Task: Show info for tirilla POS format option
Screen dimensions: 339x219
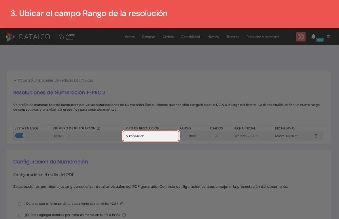Action: click(x=122, y=204)
